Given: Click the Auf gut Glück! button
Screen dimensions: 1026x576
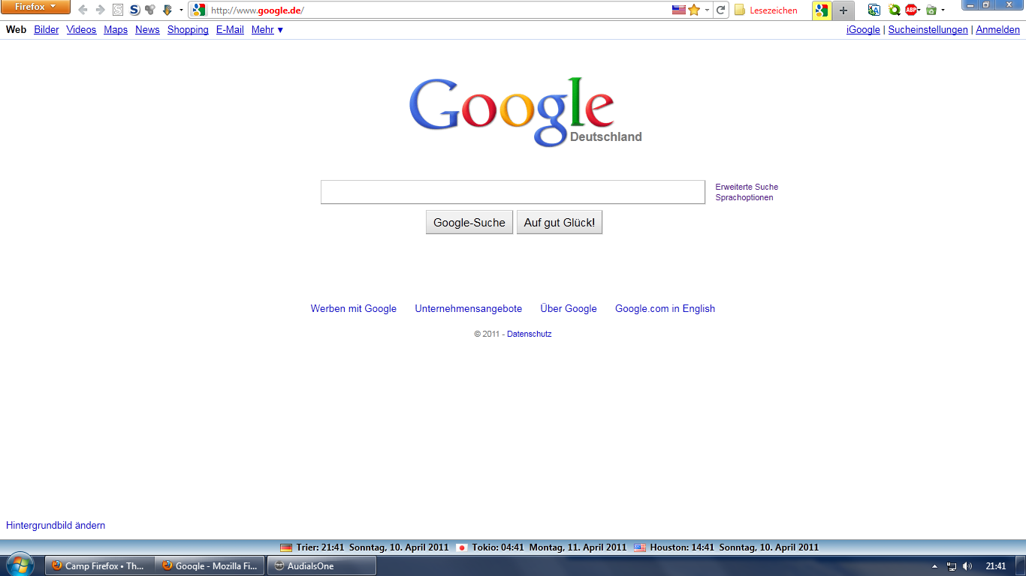Looking at the screenshot, I should [560, 223].
